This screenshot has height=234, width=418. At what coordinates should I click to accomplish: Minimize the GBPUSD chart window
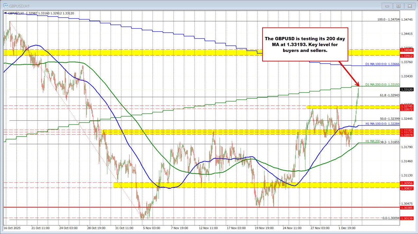[x=387, y=6]
